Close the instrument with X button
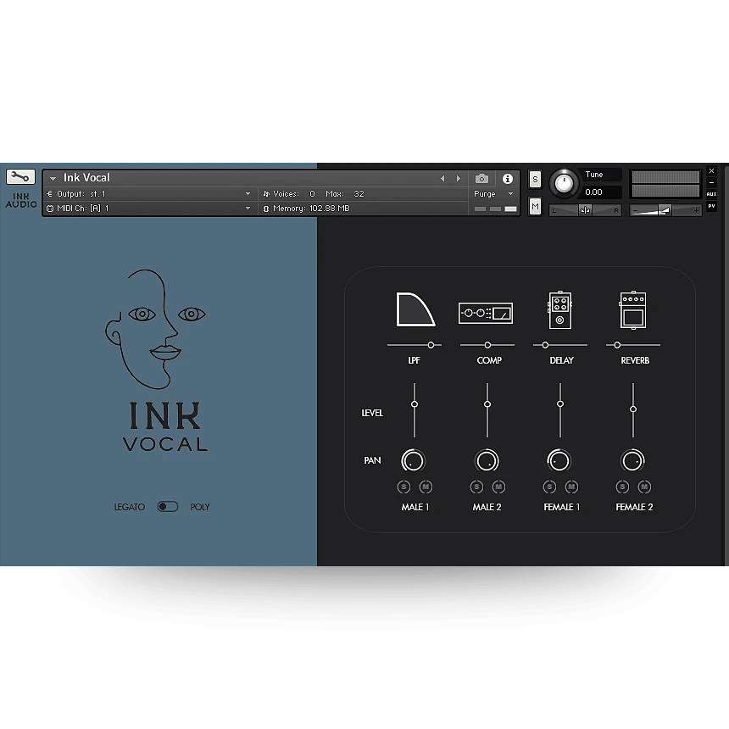 [x=711, y=171]
